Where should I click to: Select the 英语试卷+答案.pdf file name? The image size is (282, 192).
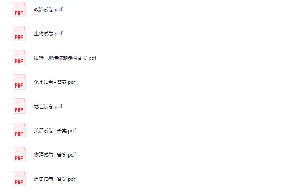pos(55,131)
